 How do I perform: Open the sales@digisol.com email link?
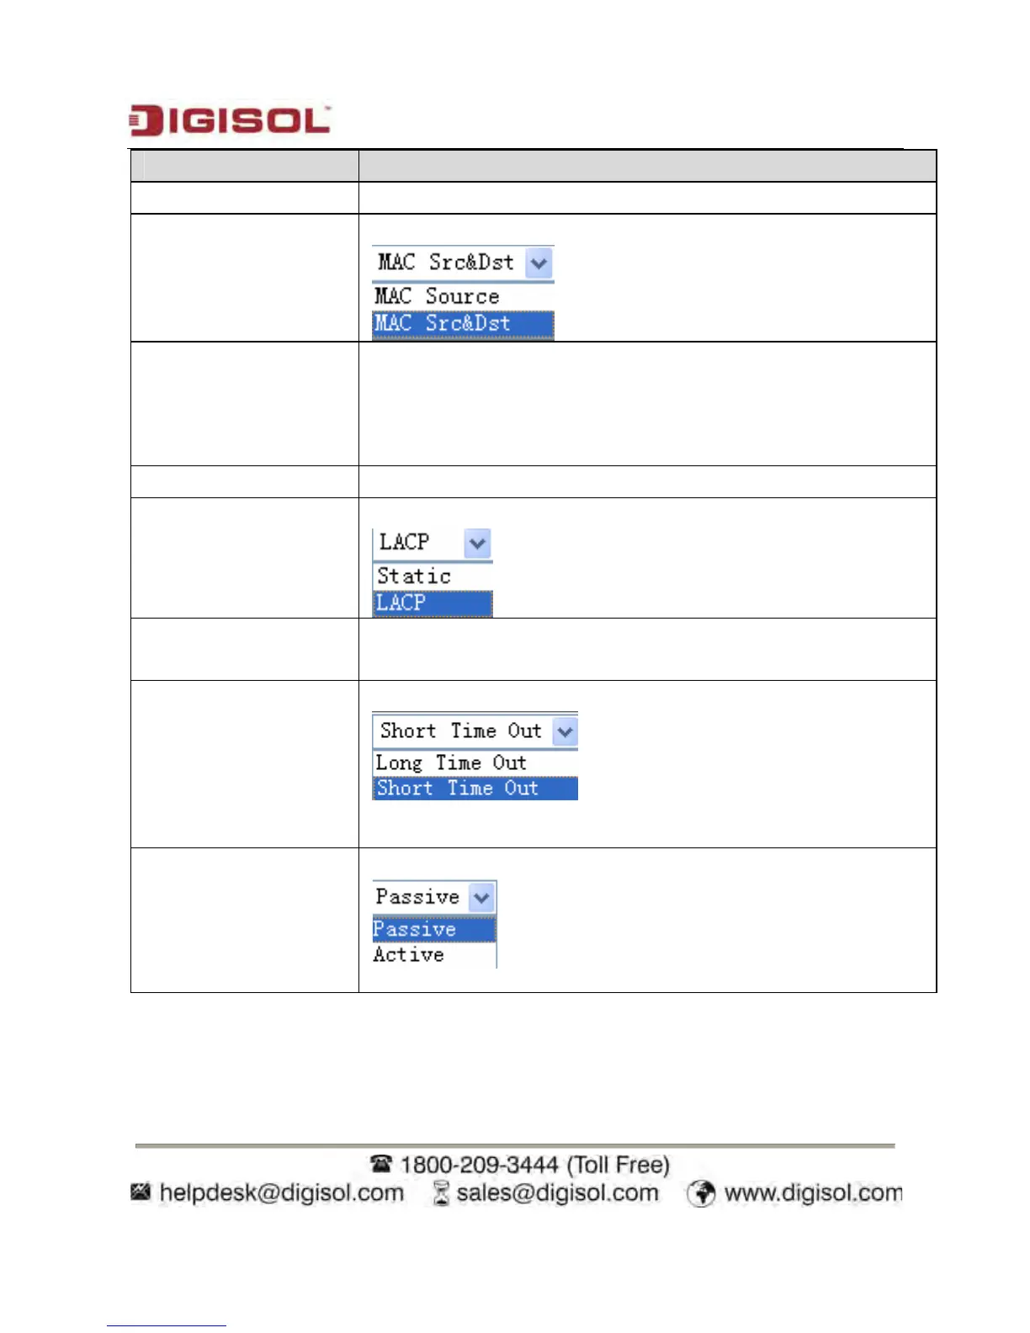[557, 1193]
